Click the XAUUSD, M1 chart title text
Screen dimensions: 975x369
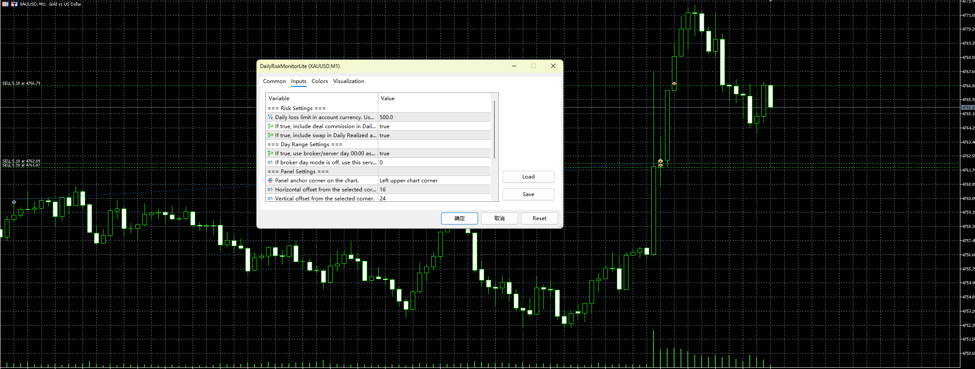(x=50, y=4)
